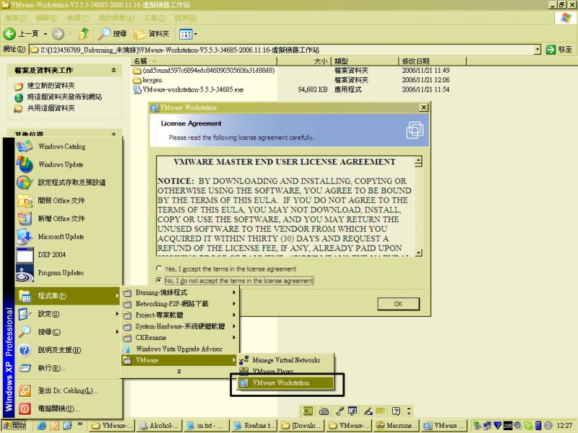Open Manage Virtual Networks
This screenshot has width=578, height=433.
pyautogui.click(x=286, y=360)
